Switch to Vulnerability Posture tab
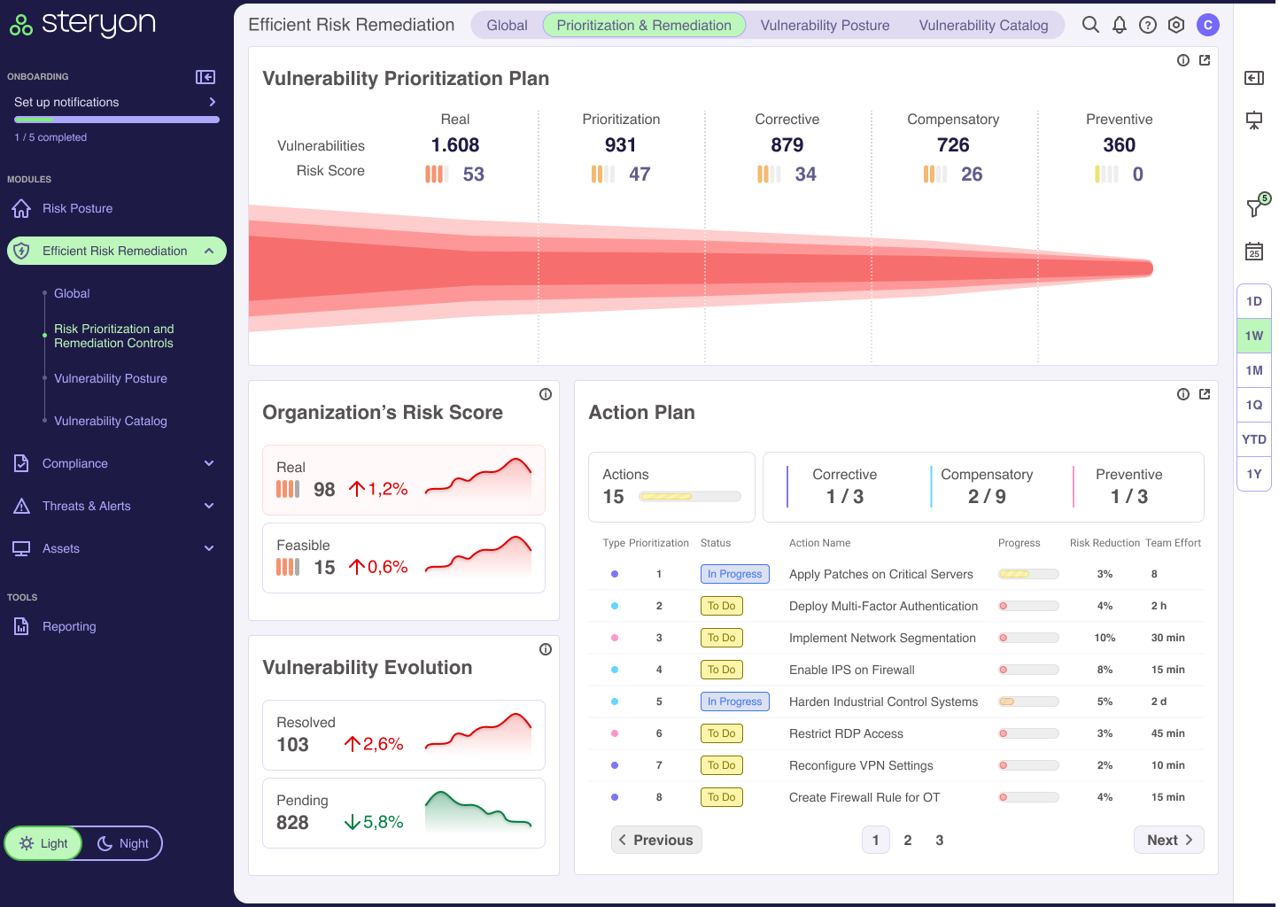 825,25
